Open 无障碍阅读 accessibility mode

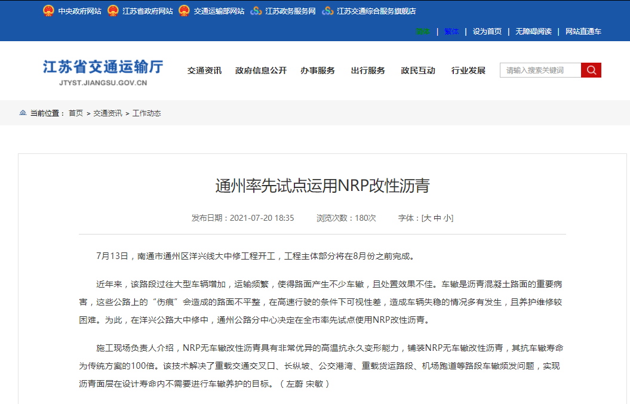(x=534, y=31)
